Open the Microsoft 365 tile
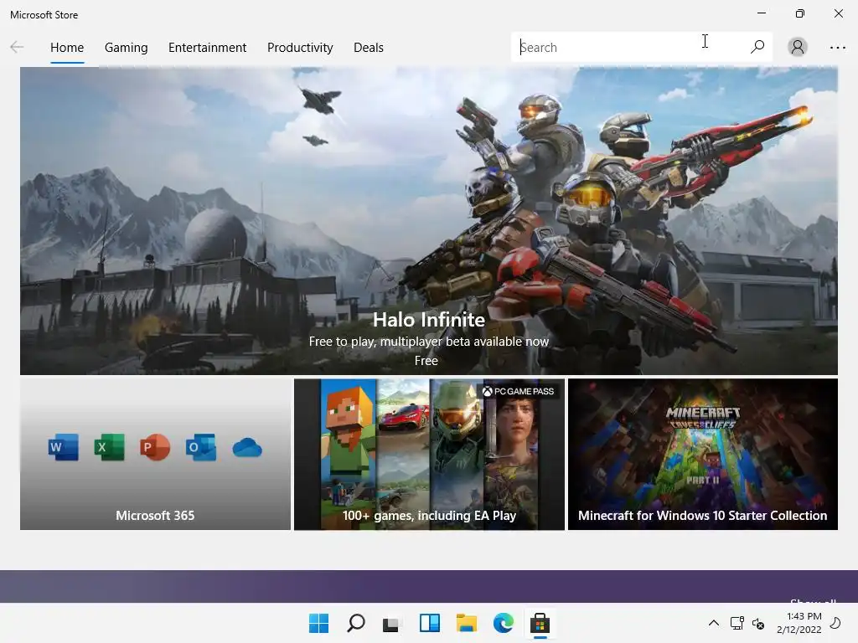This screenshot has height=643, width=858. click(155, 454)
